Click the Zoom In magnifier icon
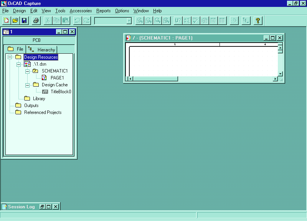Image resolution: width=307 pixels, height=221 pixels. click(x=140, y=21)
